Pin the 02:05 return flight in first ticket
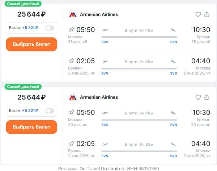Image resolution: width=217 pixels, height=171 pixels. 71,61
